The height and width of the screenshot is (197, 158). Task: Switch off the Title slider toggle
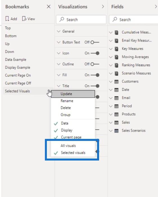(x=95, y=86)
